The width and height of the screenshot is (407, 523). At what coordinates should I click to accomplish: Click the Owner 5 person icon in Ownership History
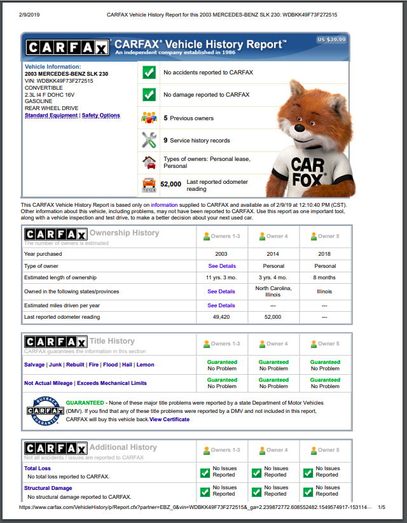tap(314, 236)
